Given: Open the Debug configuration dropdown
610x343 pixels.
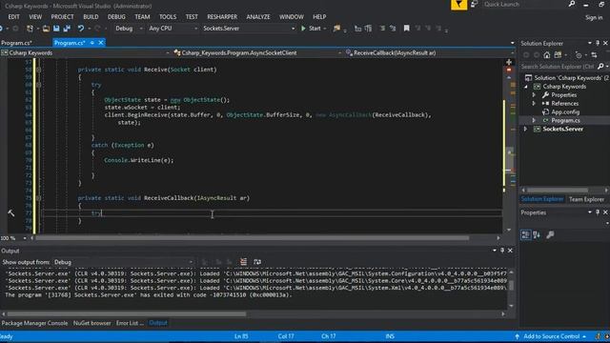Looking at the screenshot, I should tap(130, 29).
